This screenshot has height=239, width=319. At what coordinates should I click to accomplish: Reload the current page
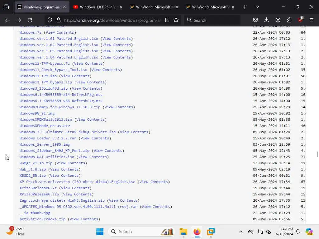[30, 20]
